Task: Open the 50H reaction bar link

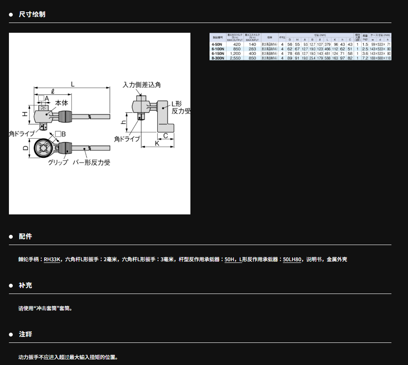Action: click(229, 259)
